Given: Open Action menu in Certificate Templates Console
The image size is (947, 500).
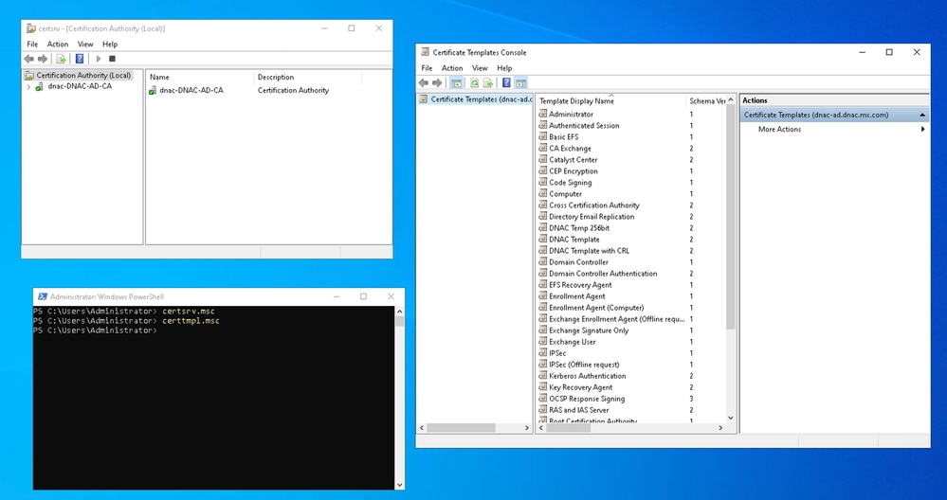Looking at the screenshot, I should coord(452,69).
